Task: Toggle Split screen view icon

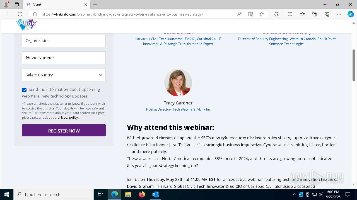Action: [x=290, y=14]
